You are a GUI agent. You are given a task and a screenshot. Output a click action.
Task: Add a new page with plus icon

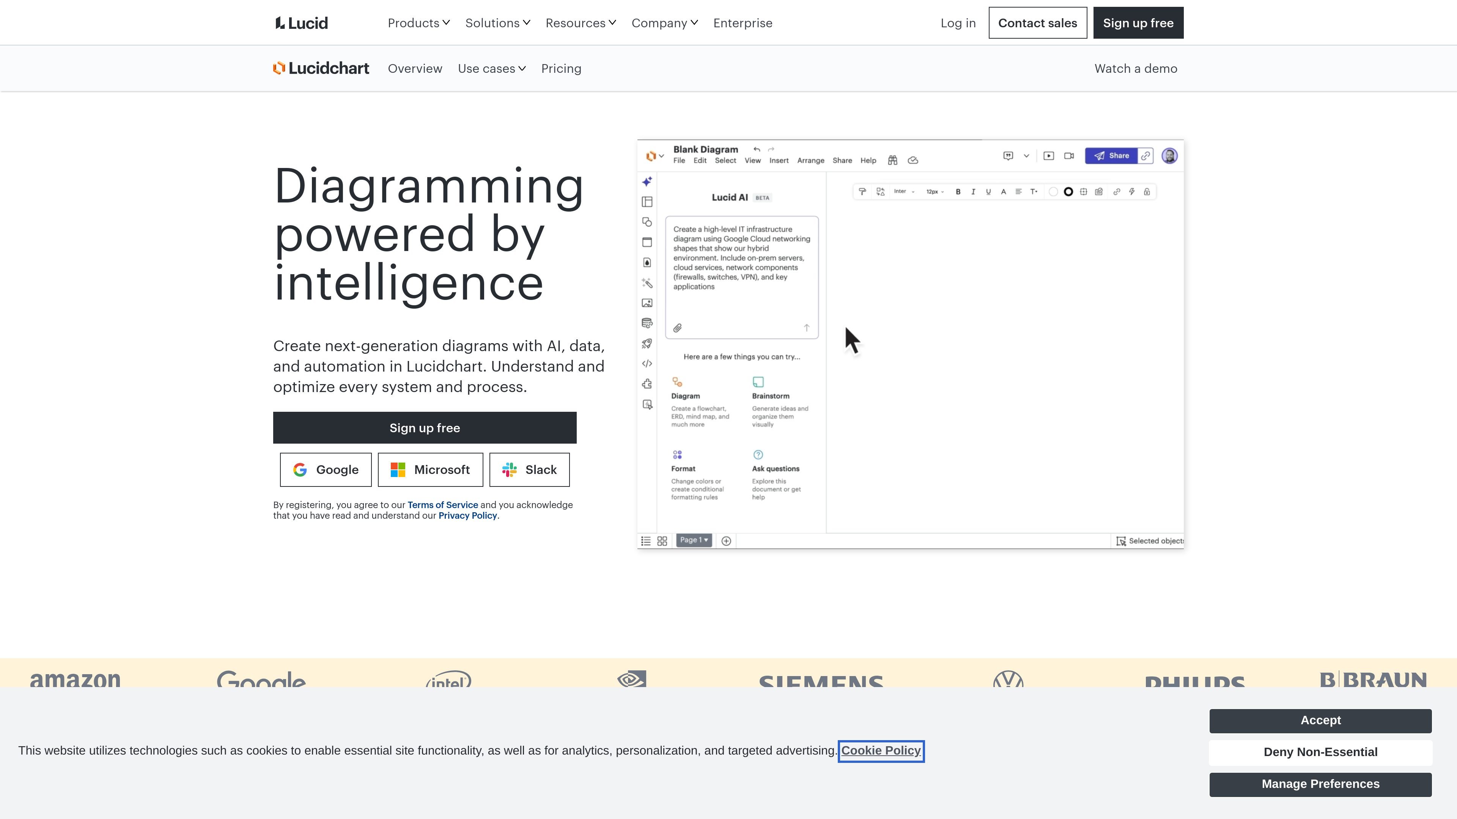pos(726,541)
